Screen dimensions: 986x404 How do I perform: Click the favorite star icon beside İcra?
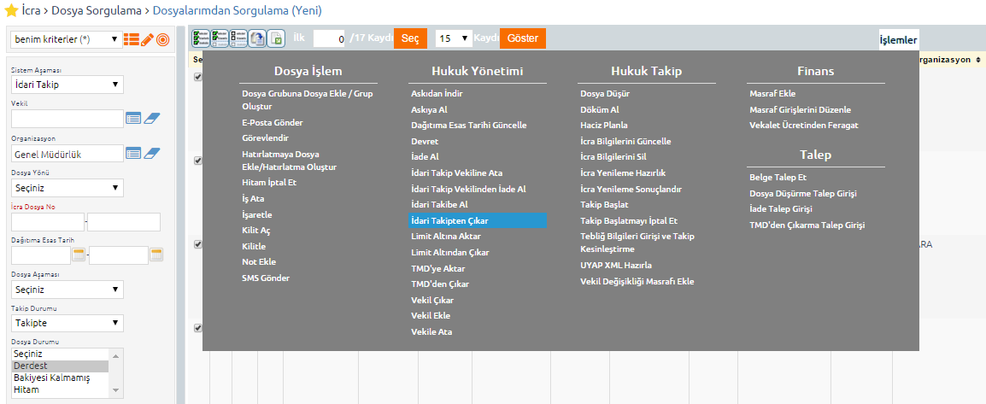click(11, 11)
